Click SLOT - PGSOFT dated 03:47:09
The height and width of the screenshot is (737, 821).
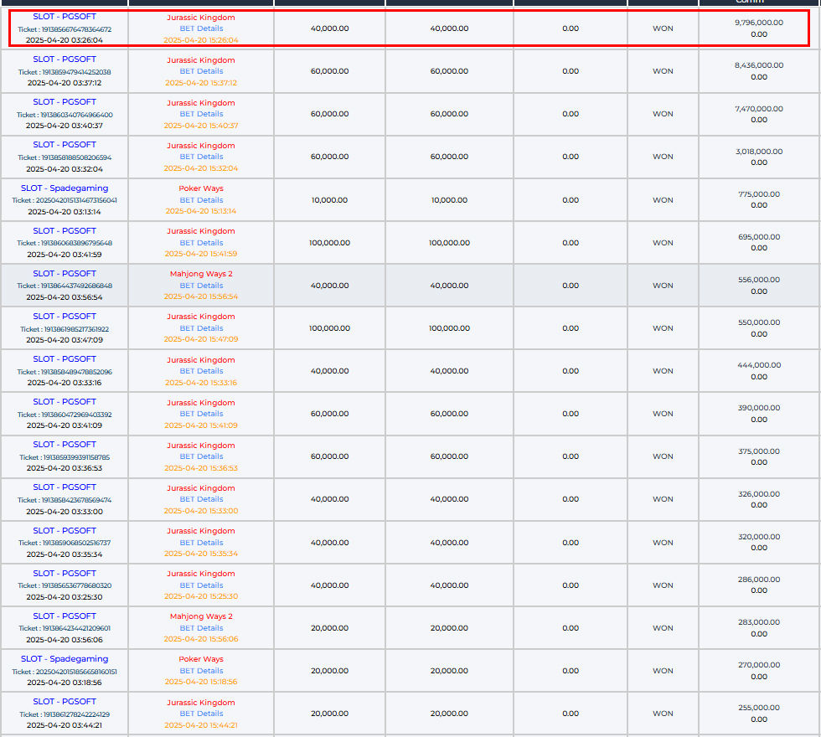[x=65, y=317]
